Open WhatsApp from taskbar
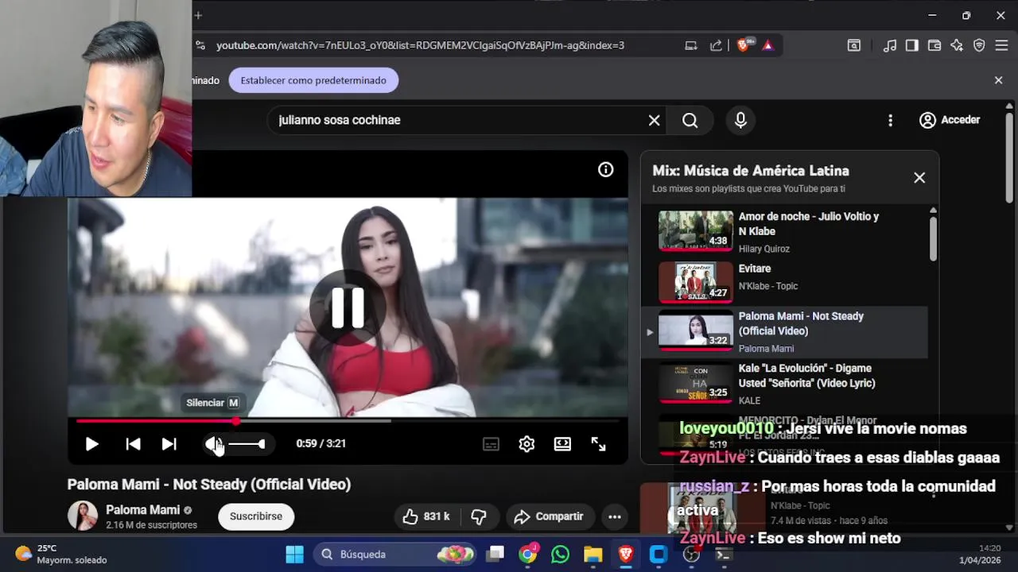This screenshot has height=572, width=1018. click(x=561, y=555)
